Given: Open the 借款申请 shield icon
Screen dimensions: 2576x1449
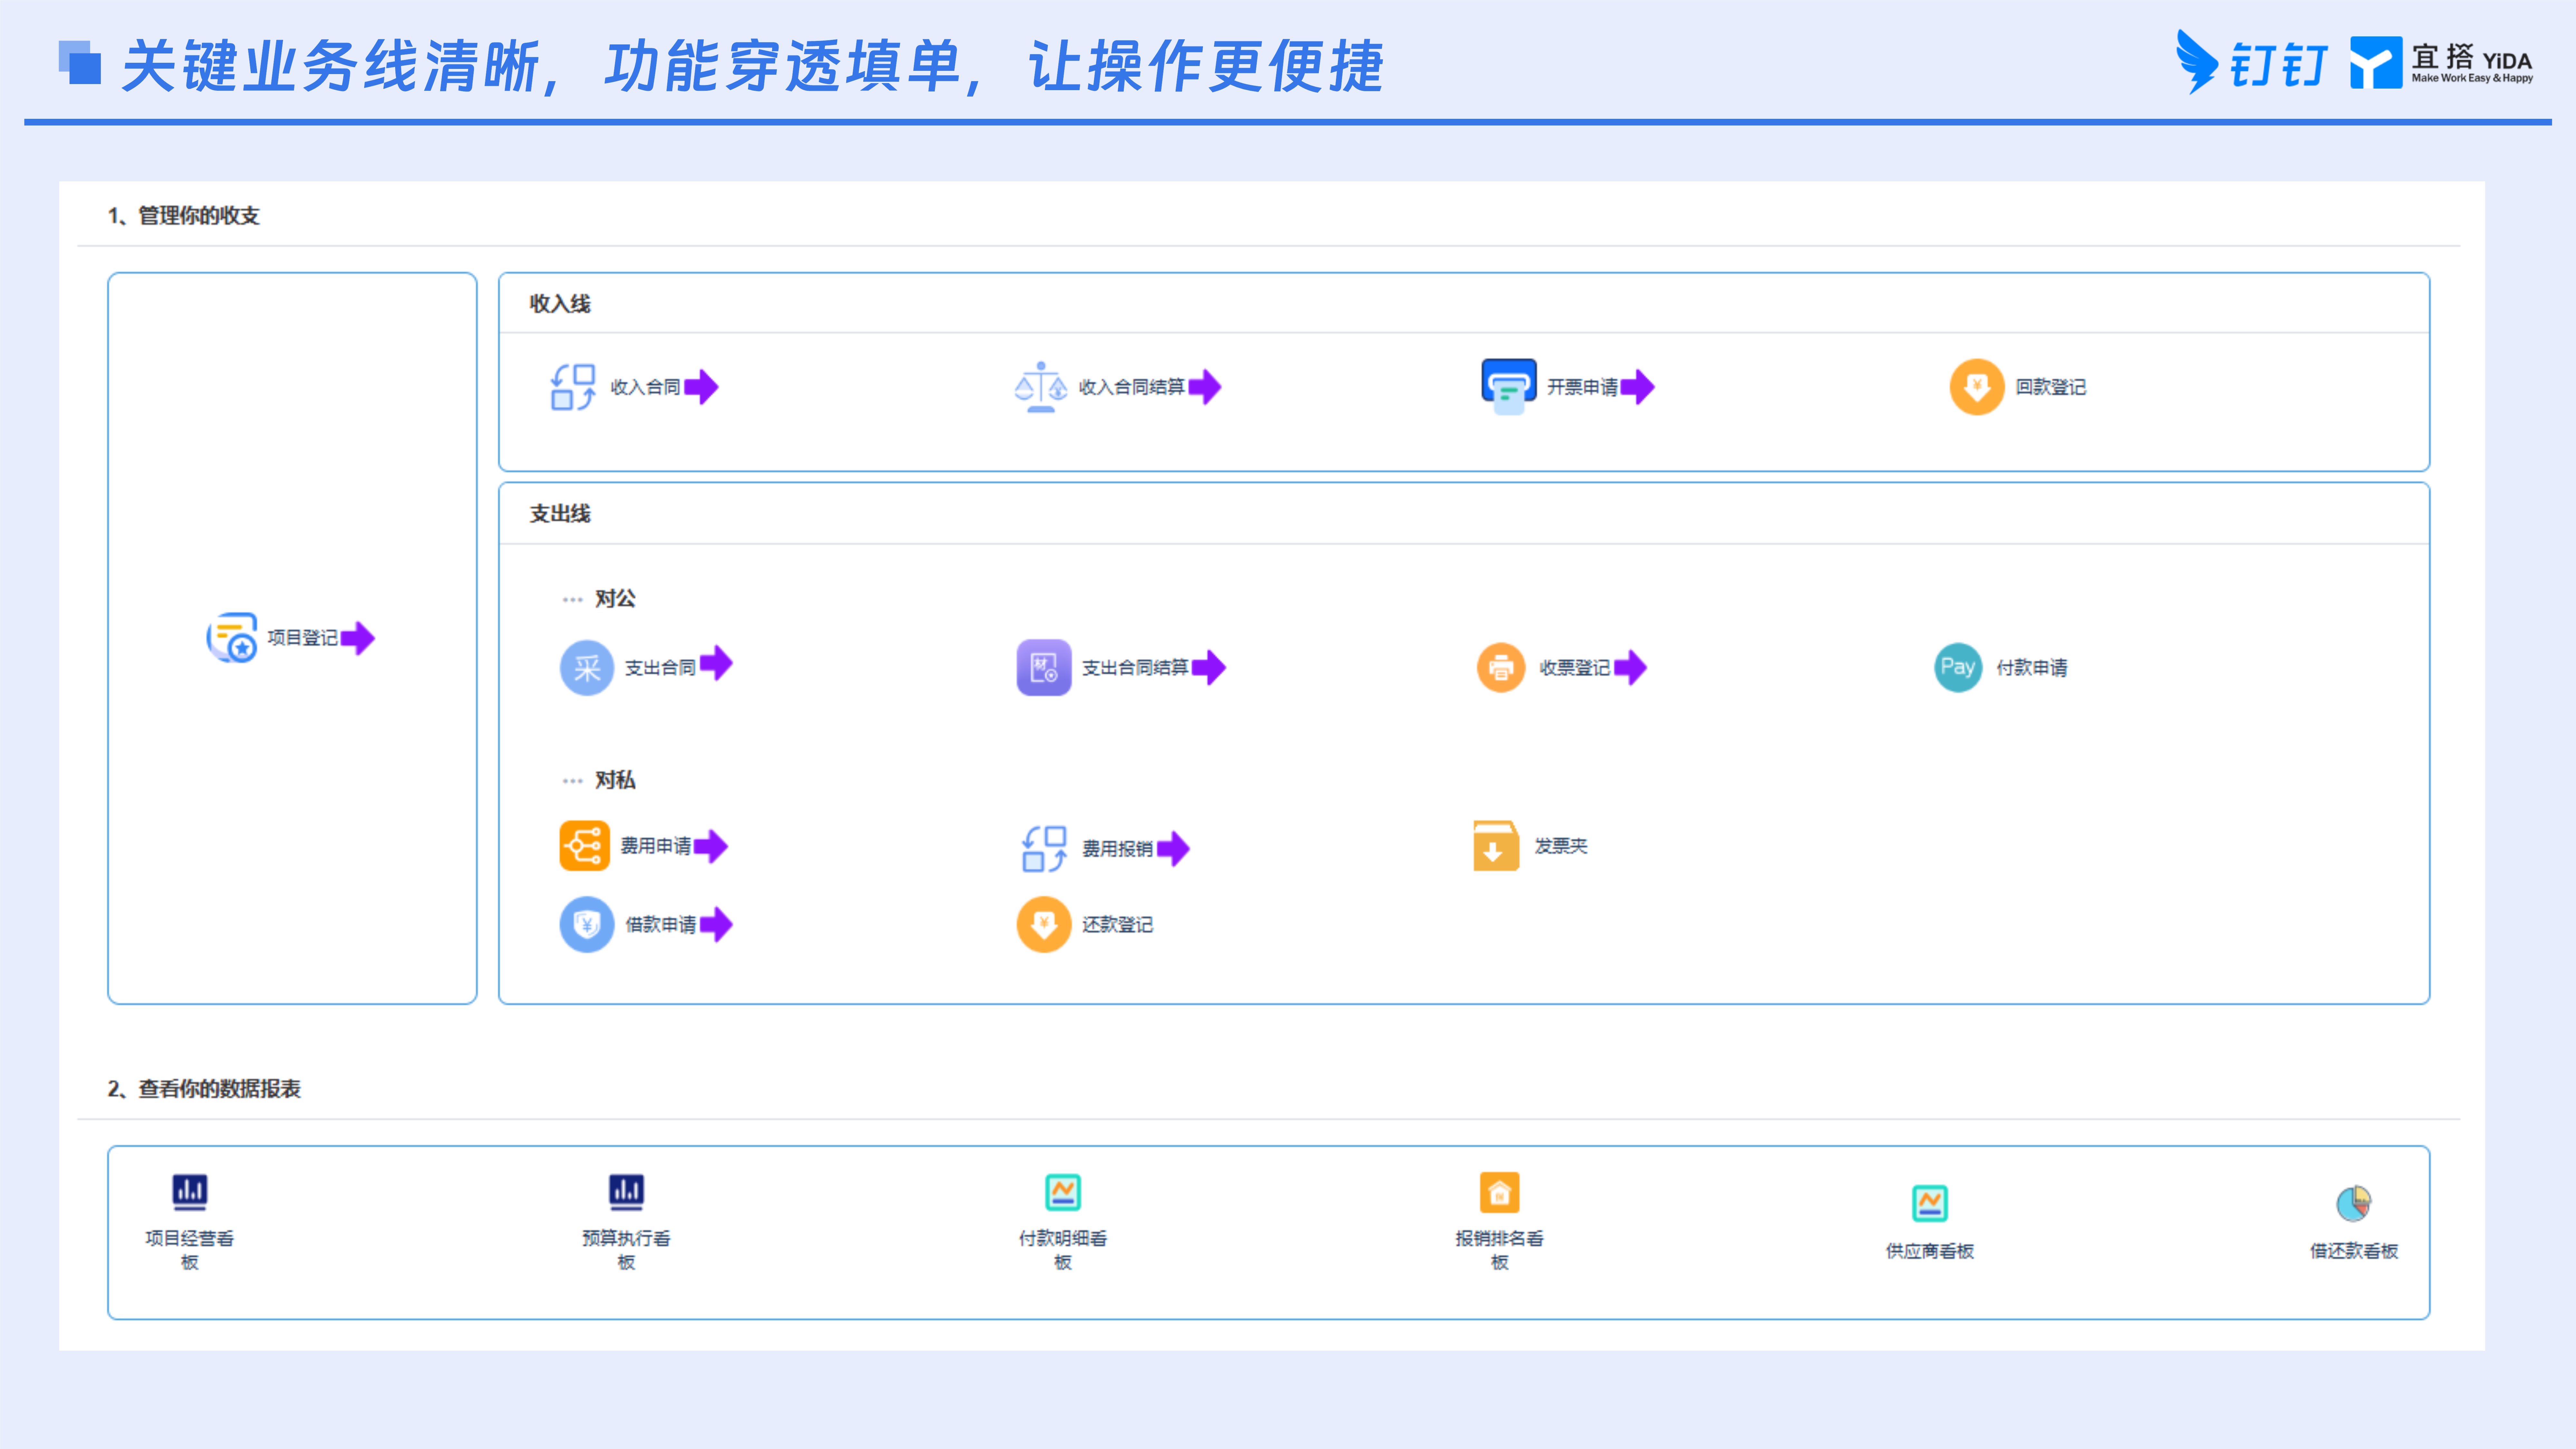Looking at the screenshot, I should pyautogui.click(x=587, y=925).
